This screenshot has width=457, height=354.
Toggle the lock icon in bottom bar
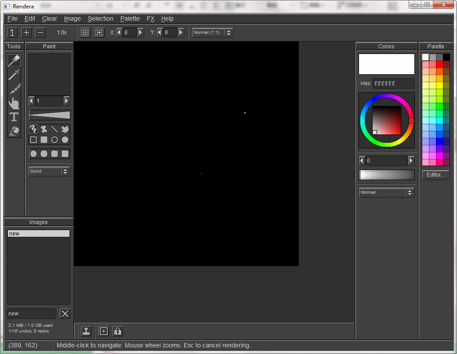tap(117, 331)
